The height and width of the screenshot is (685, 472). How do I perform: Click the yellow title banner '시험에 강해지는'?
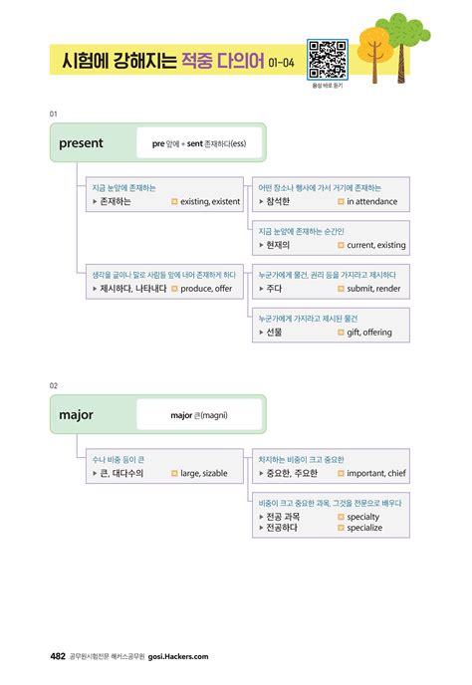click(x=118, y=60)
